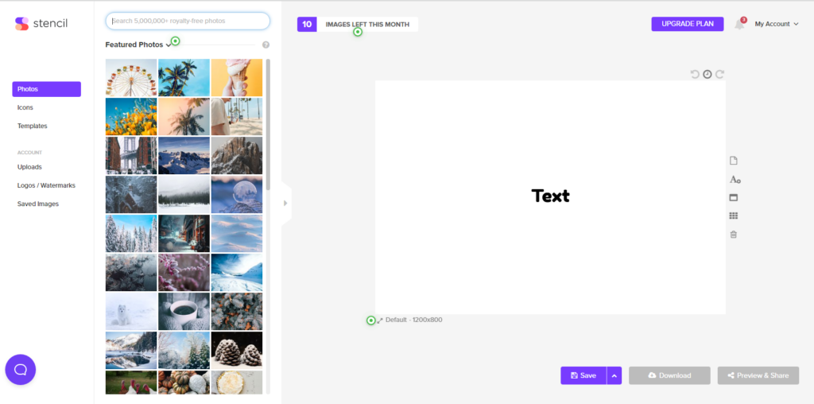Click the help question mark icon
Image resolution: width=814 pixels, height=404 pixels.
tap(266, 45)
